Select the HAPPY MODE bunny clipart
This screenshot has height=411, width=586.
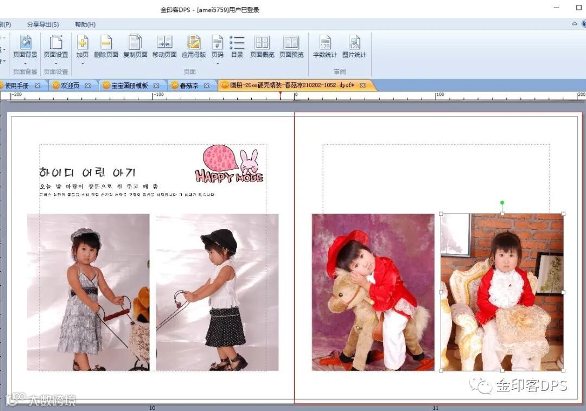click(229, 164)
